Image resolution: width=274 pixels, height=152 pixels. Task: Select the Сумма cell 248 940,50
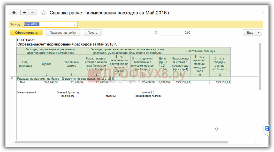point(47,82)
